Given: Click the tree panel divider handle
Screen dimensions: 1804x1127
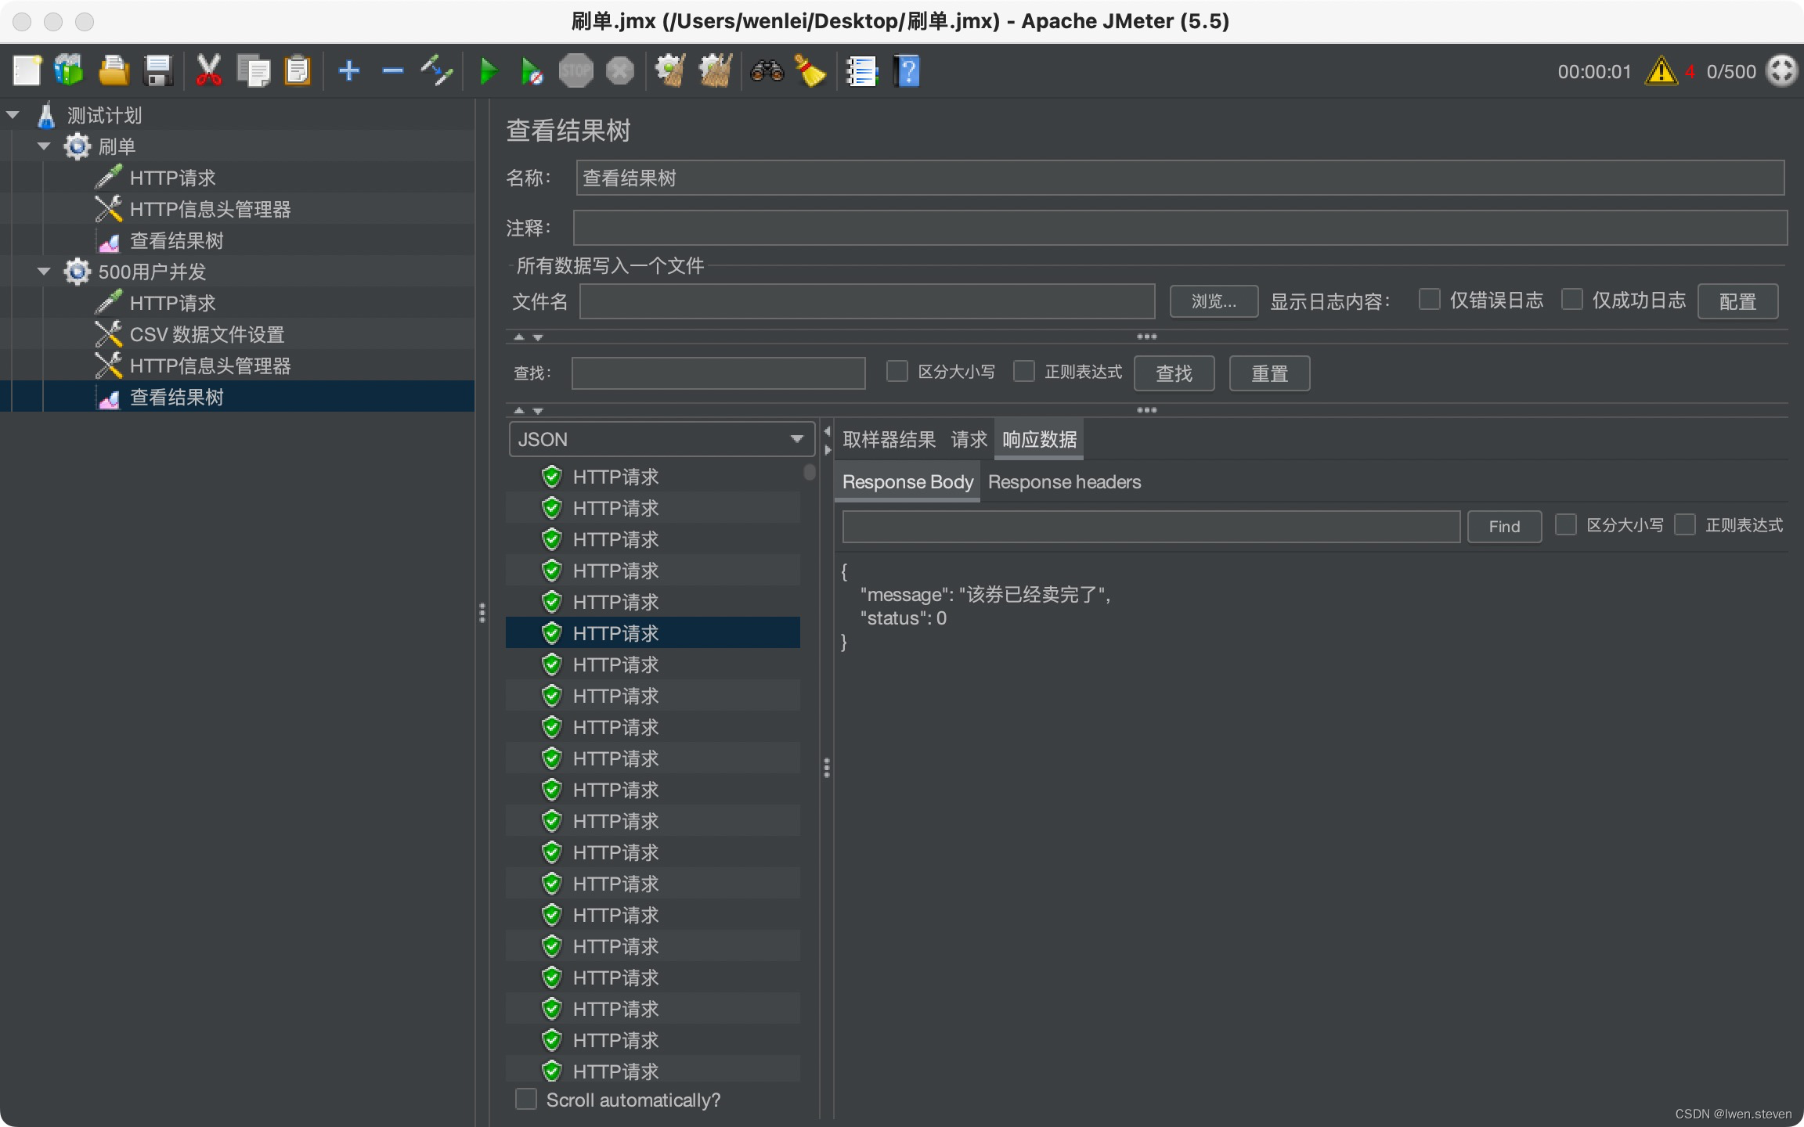Looking at the screenshot, I should click(482, 613).
